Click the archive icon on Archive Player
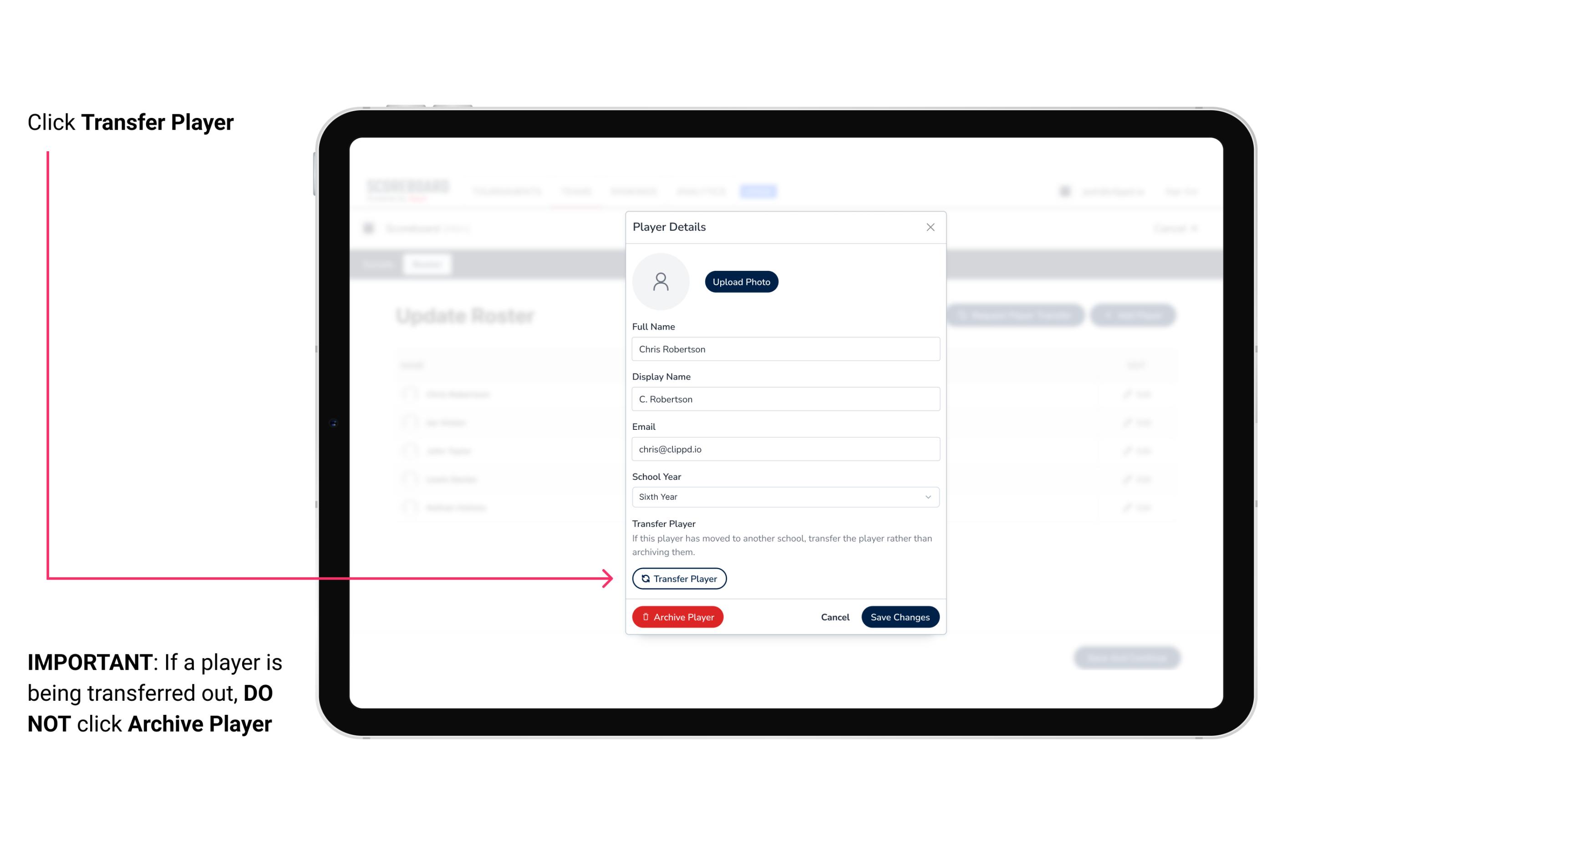Viewport: 1572px width, 846px height. (x=645, y=617)
